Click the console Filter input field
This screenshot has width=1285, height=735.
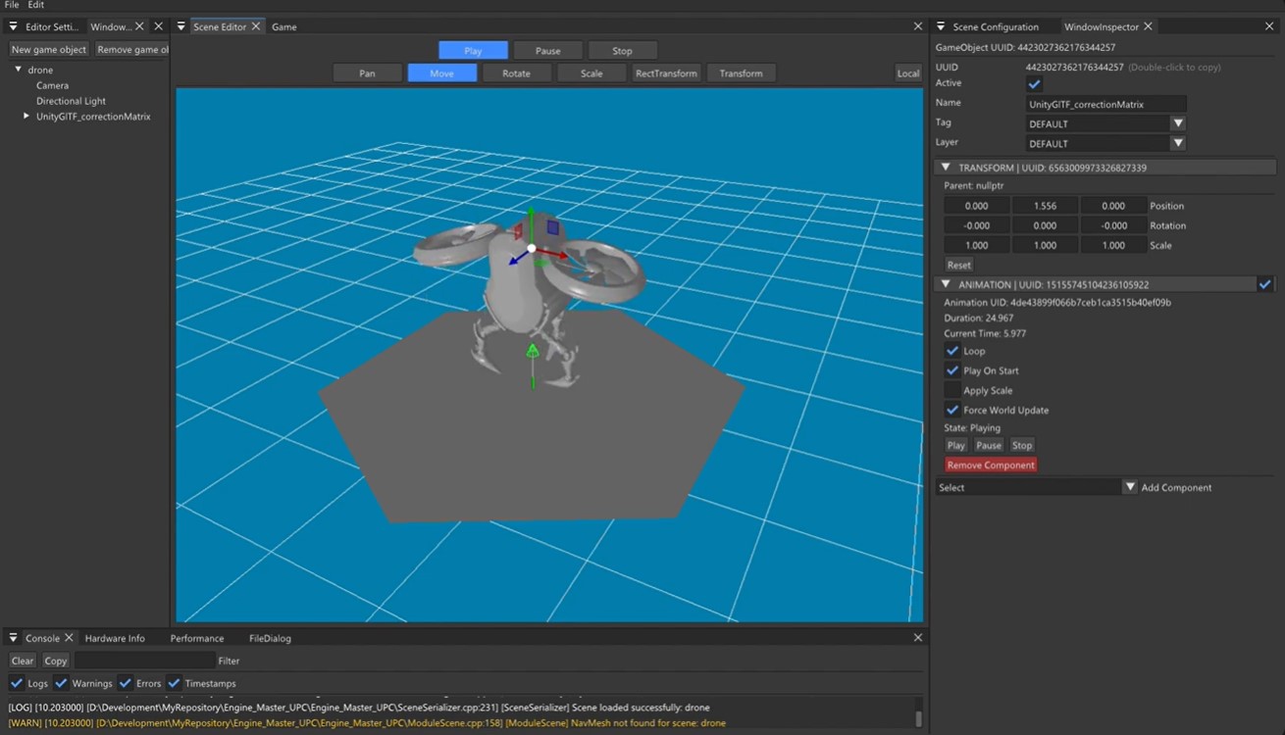144,661
